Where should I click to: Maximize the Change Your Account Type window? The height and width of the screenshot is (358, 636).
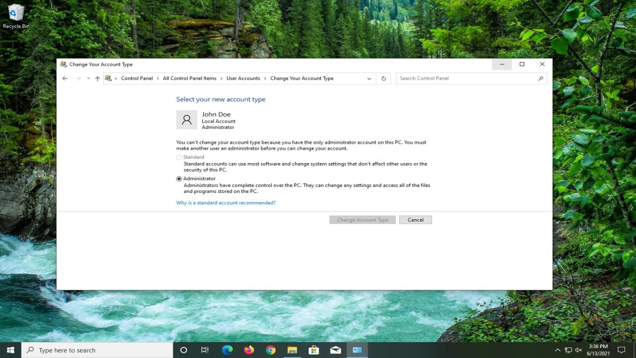point(522,64)
